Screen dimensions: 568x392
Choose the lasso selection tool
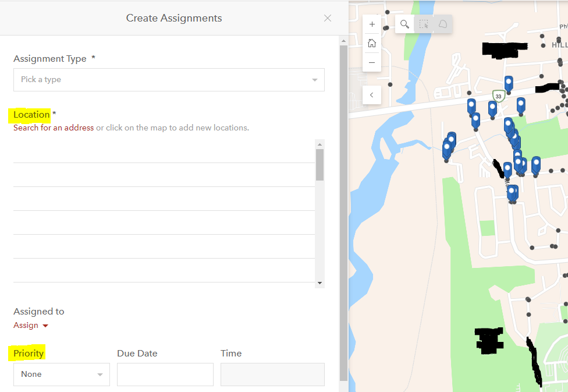tap(442, 24)
